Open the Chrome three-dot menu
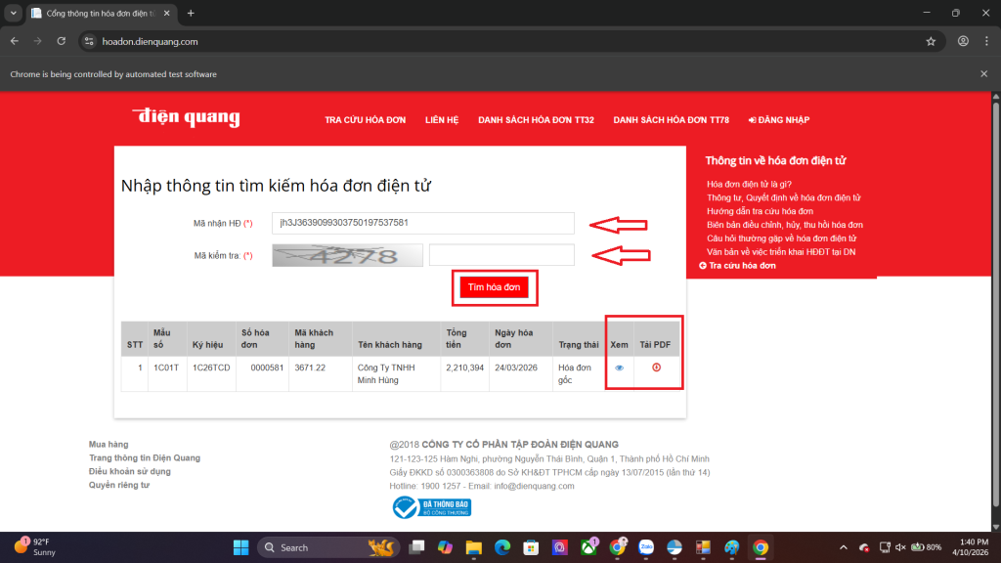1001x563 pixels. click(x=986, y=41)
